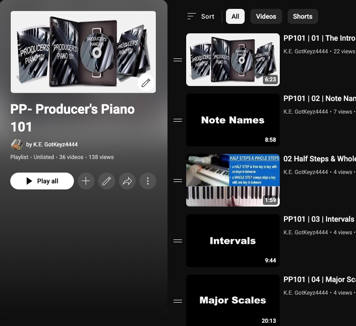
Task: Switch to the Videos filter chip
Action: [x=266, y=16]
